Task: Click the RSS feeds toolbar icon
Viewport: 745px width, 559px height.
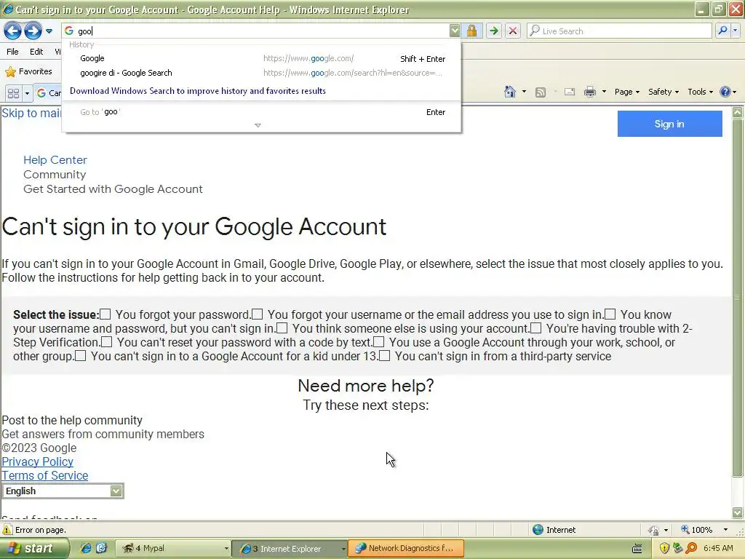Action: [x=541, y=92]
